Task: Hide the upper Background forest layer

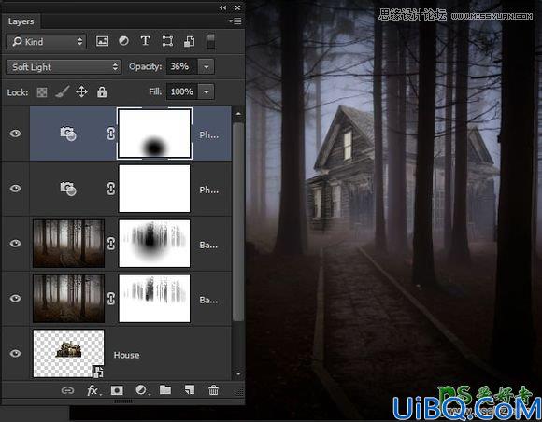Action: 15,243
